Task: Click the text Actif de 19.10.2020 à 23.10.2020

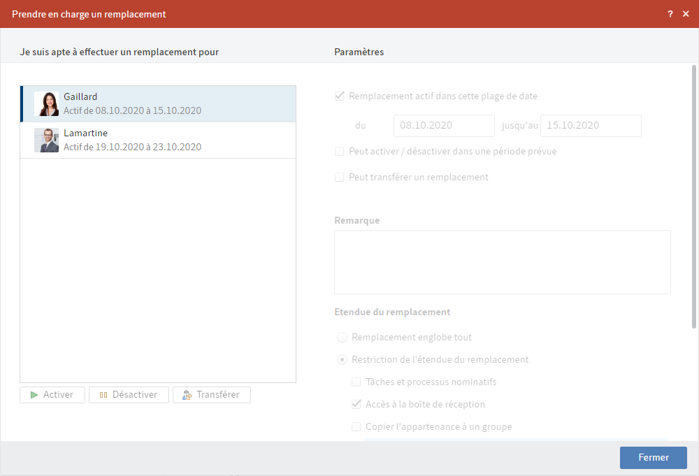Action: [x=132, y=147]
